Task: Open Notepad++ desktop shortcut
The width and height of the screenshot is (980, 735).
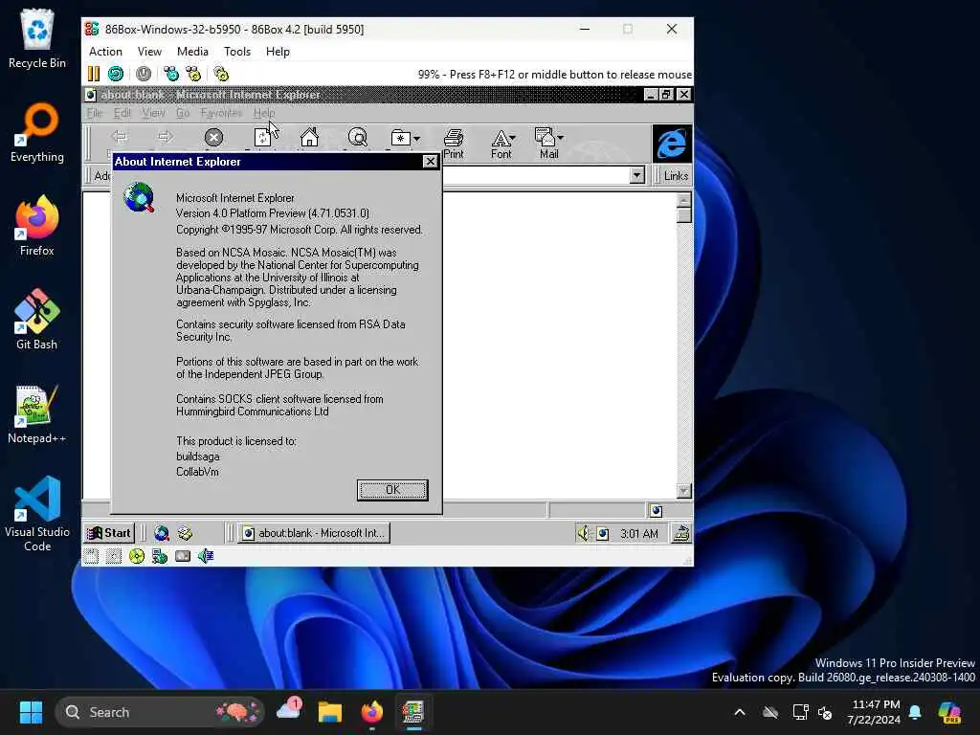Action: click(37, 413)
